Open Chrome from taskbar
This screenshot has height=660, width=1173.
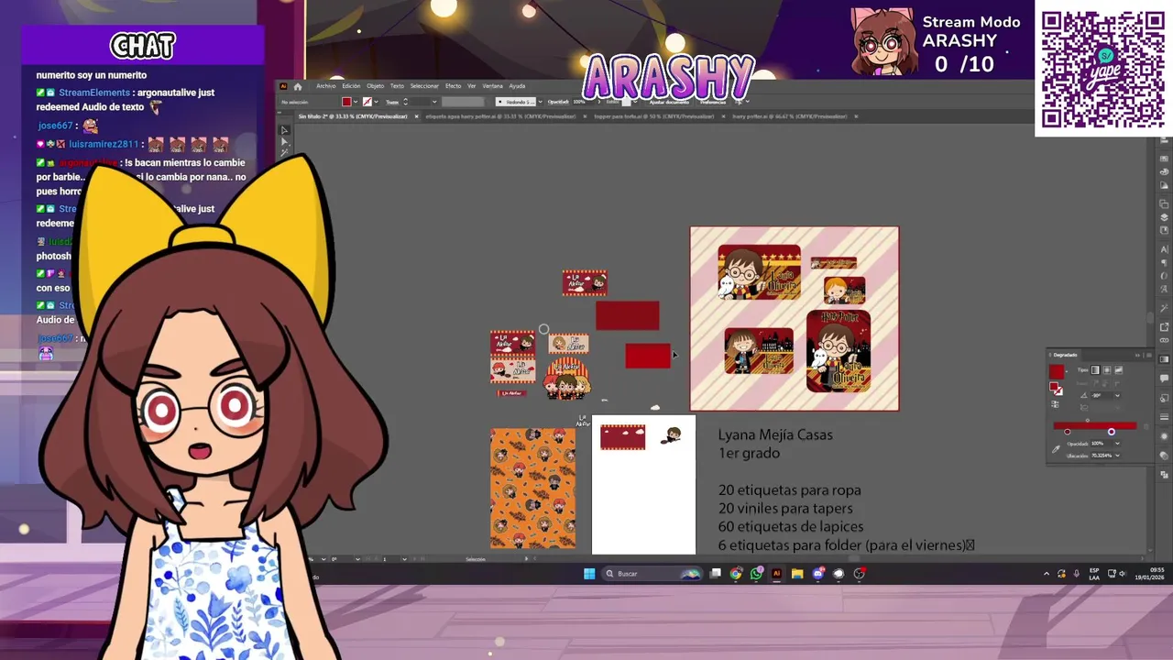coord(736,574)
